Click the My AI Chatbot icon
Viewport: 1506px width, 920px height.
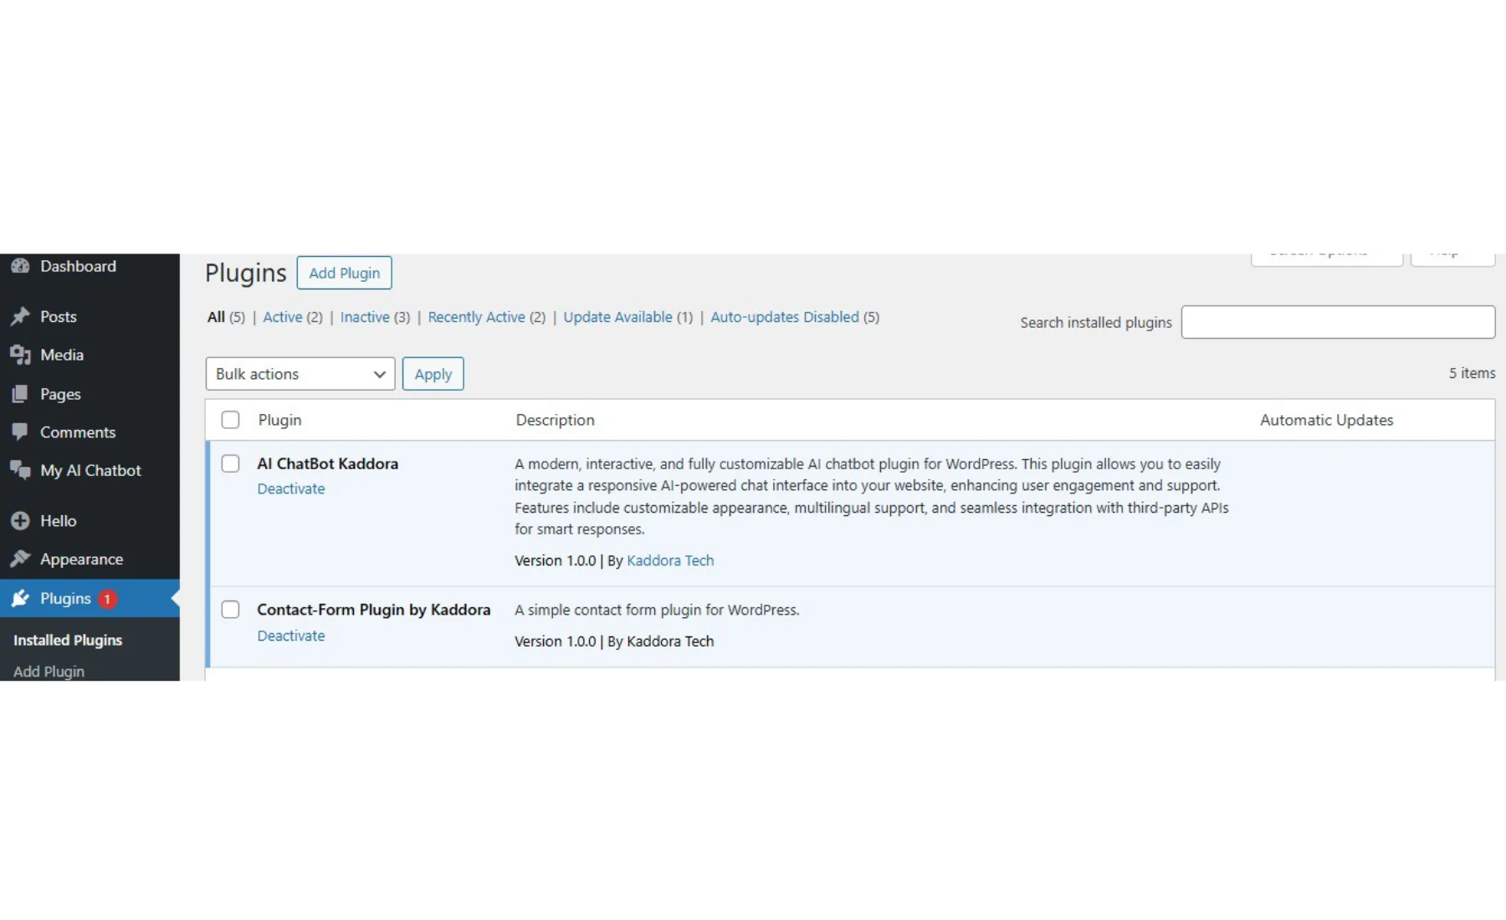coord(20,470)
